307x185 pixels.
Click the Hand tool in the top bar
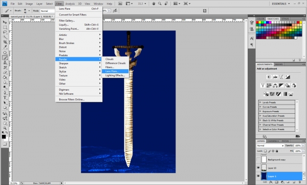[153, 4]
